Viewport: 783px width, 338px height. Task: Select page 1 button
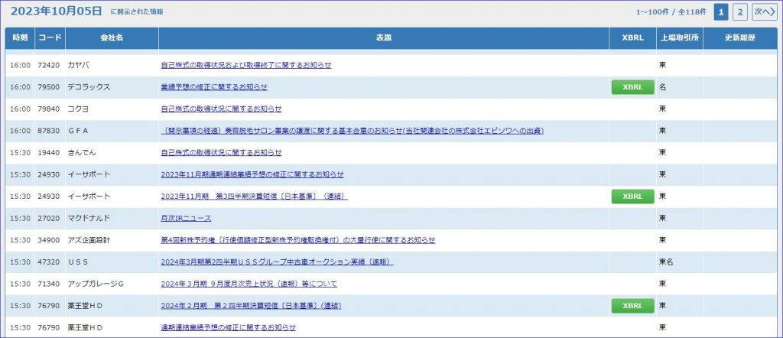pyautogui.click(x=721, y=12)
